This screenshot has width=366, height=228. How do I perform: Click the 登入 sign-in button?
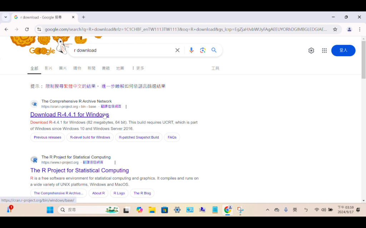point(343,51)
